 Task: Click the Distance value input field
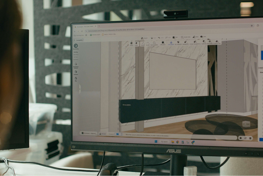pos(118,134)
